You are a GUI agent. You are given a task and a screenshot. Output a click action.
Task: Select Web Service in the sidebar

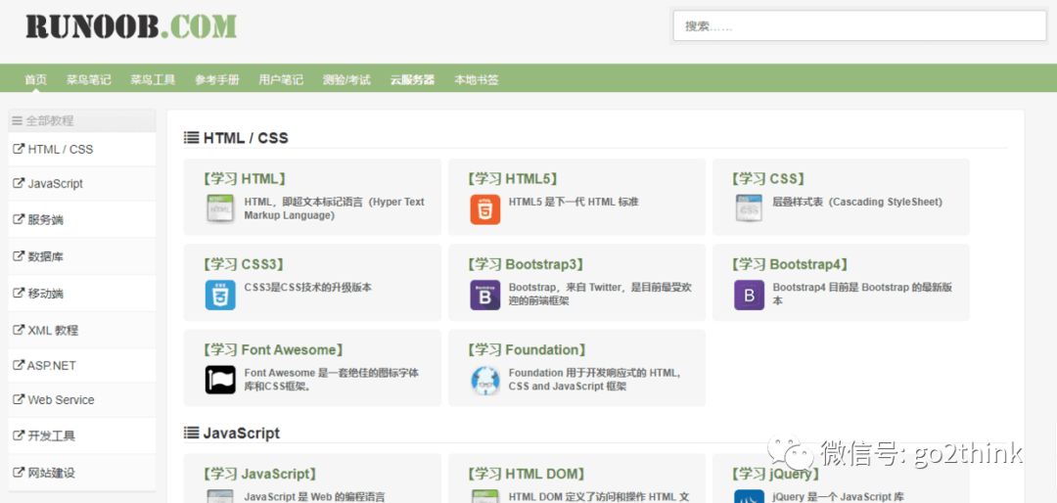(x=81, y=400)
